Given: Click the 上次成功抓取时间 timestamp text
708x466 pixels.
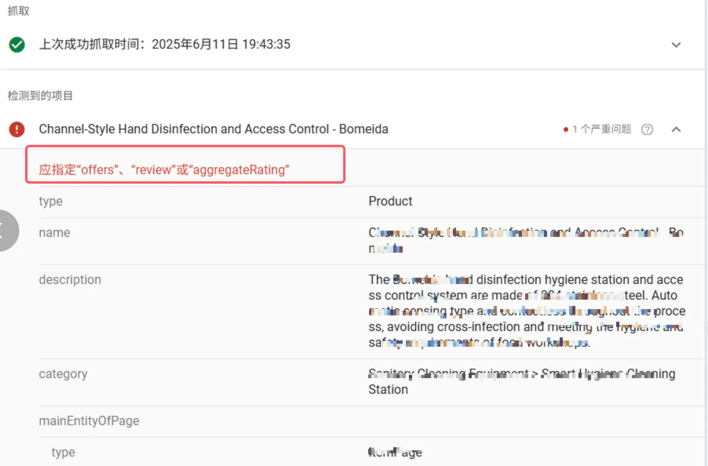Looking at the screenshot, I should point(164,44).
